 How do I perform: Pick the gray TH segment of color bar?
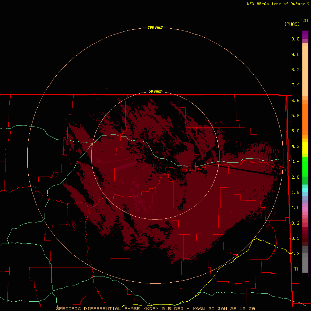click(x=305, y=265)
